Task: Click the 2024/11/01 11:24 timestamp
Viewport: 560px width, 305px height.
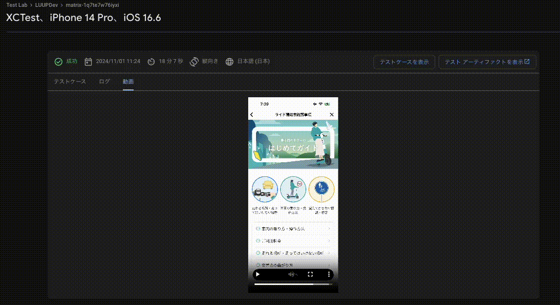Action: click(x=118, y=62)
